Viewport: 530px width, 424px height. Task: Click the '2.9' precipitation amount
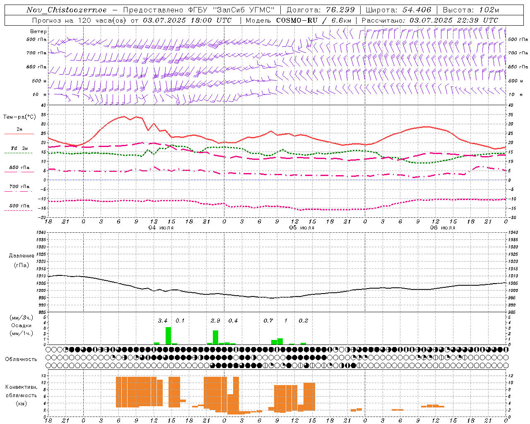click(x=215, y=321)
